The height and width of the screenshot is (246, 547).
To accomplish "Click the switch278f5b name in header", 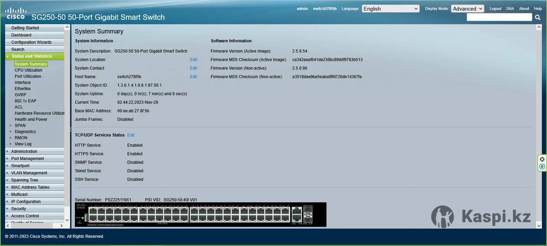I will [x=325, y=9].
